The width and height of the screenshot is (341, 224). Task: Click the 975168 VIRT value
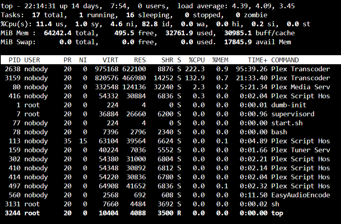107,69
